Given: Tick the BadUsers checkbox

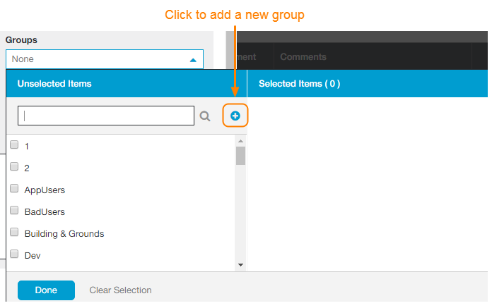Looking at the screenshot, I should tap(14, 211).
